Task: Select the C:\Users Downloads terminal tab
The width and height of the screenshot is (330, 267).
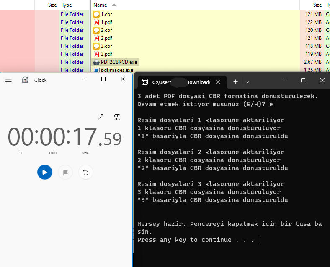Action: (x=182, y=82)
